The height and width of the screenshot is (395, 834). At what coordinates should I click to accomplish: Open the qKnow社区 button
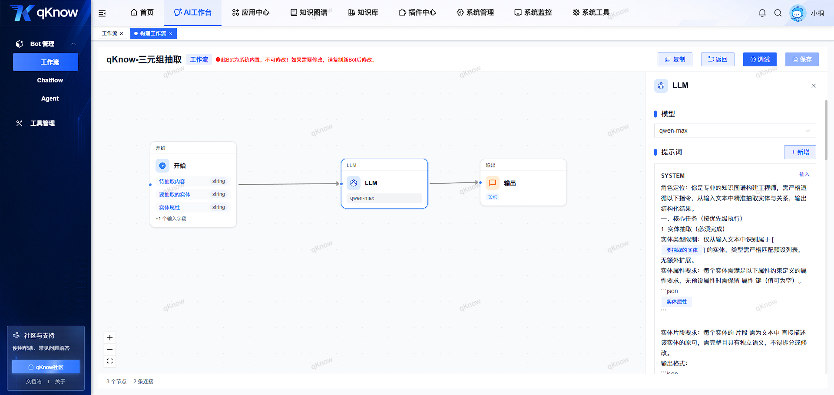pyautogui.click(x=46, y=367)
